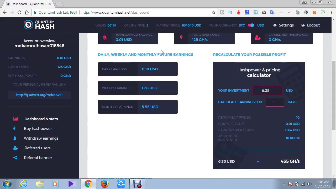Screen dimensions: 336x189
Task: Click the account name mdkamrulhasan016846
Action: (x=39, y=46)
